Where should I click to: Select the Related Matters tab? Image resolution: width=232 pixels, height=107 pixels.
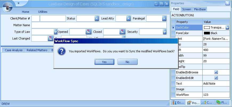point(37,50)
